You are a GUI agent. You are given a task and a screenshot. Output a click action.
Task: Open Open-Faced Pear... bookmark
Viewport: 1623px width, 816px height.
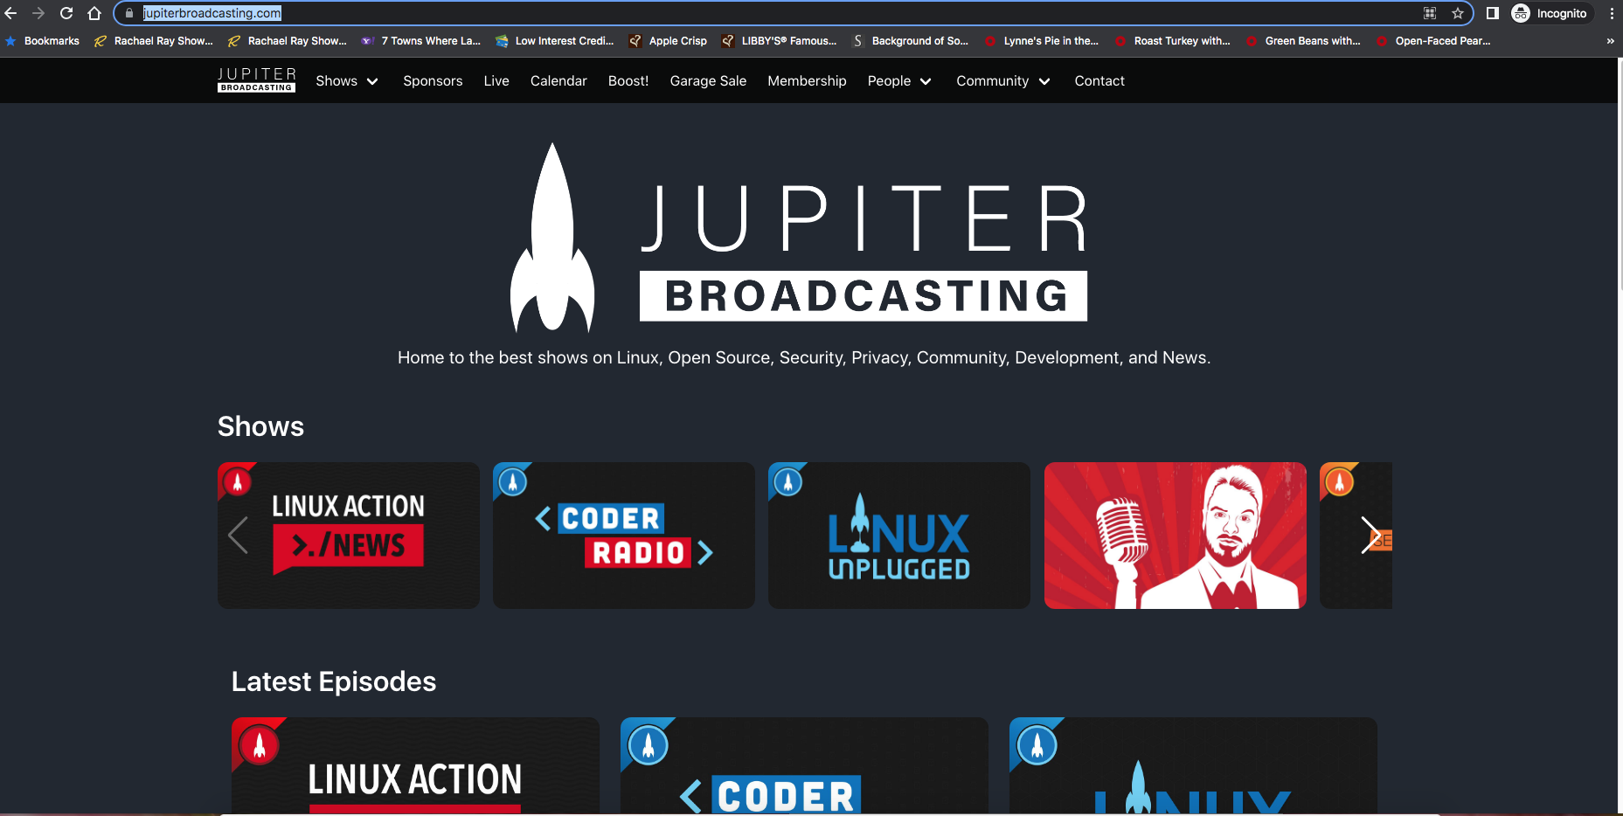pos(1433,41)
